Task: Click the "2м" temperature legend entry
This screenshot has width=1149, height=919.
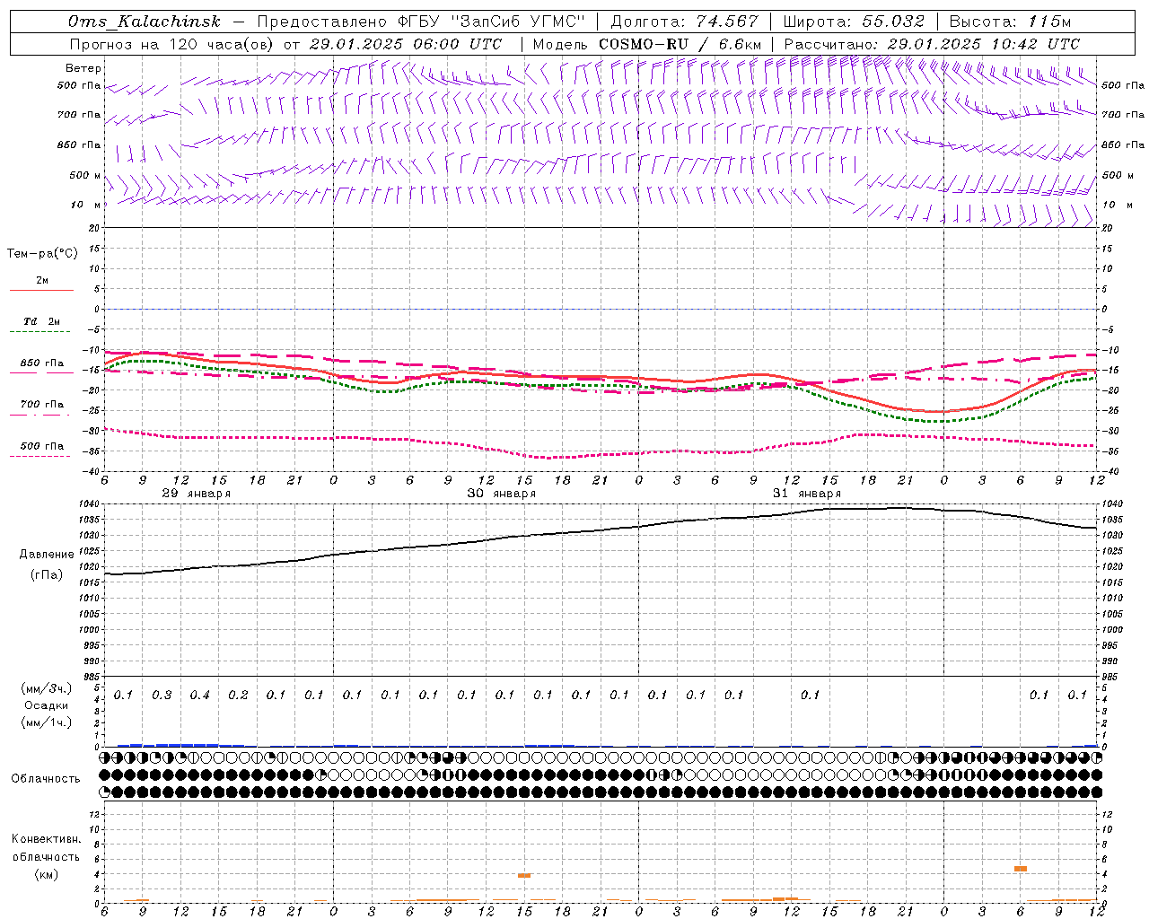Action: pyautogui.click(x=42, y=281)
